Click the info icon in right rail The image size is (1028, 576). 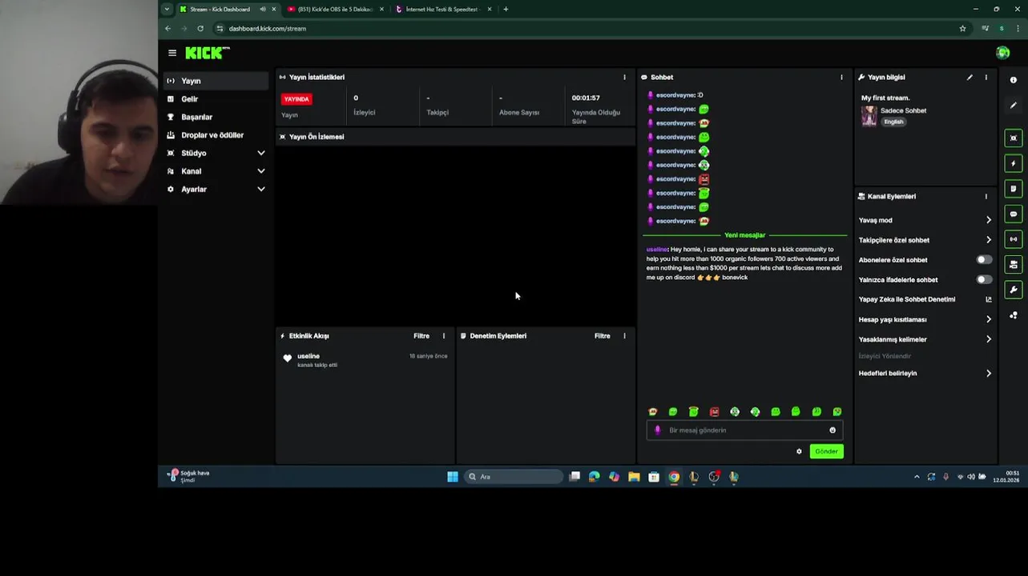point(1014,80)
